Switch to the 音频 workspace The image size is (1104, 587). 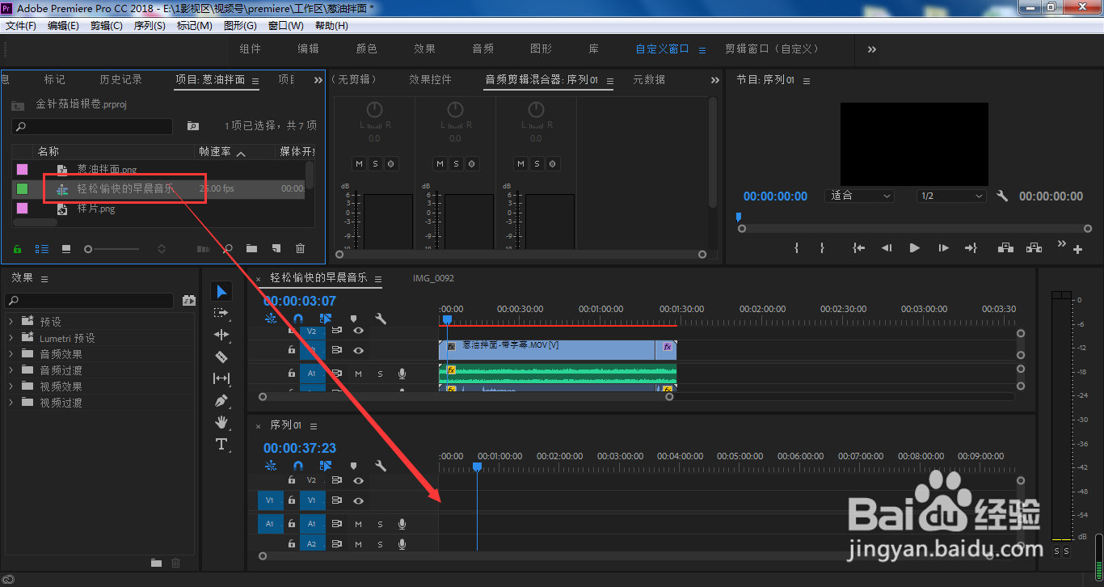pyautogui.click(x=483, y=49)
